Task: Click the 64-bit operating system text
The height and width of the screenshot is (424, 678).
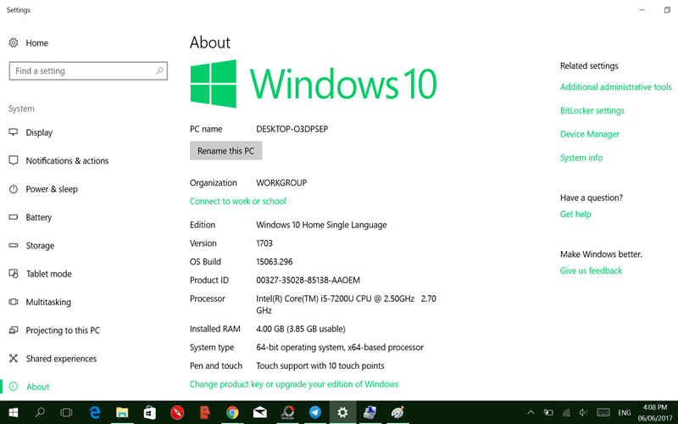Action: coord(340,348)
